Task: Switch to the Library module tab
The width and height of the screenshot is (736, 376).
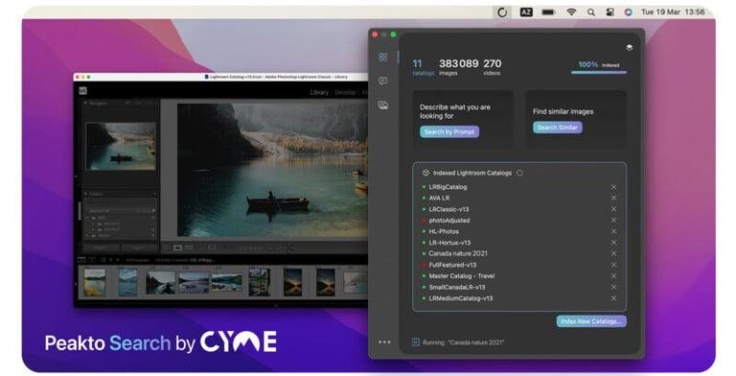Action: click(319, 93)
